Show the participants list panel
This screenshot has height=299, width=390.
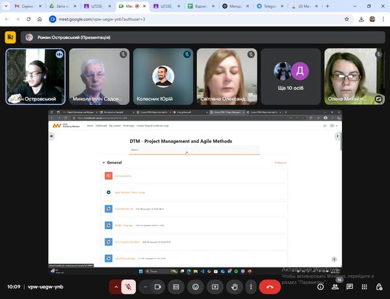click(335, 286)
